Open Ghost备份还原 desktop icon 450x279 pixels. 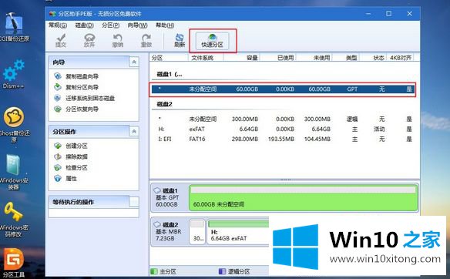coord(14,125)
